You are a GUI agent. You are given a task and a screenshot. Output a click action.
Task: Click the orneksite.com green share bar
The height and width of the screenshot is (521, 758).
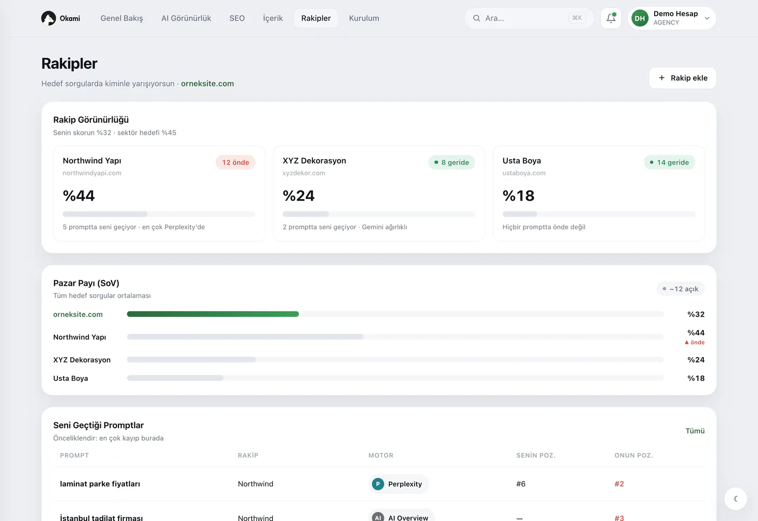(x=213, y=314)
